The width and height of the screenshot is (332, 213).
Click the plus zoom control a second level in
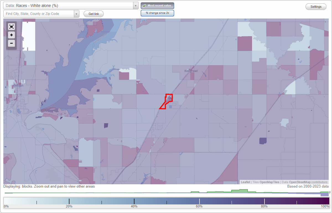click(11, 35)
